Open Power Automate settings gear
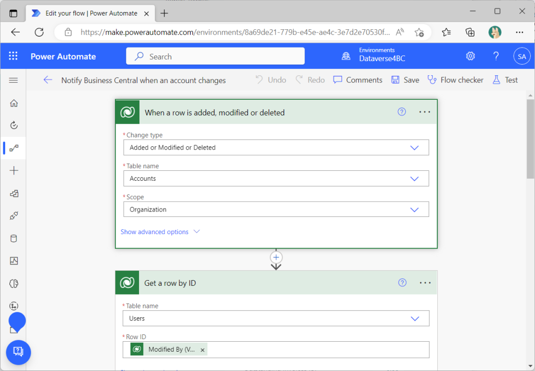The image size is (535, 371). point(470,56)
